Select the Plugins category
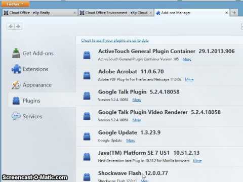 [x=42, y=101]
